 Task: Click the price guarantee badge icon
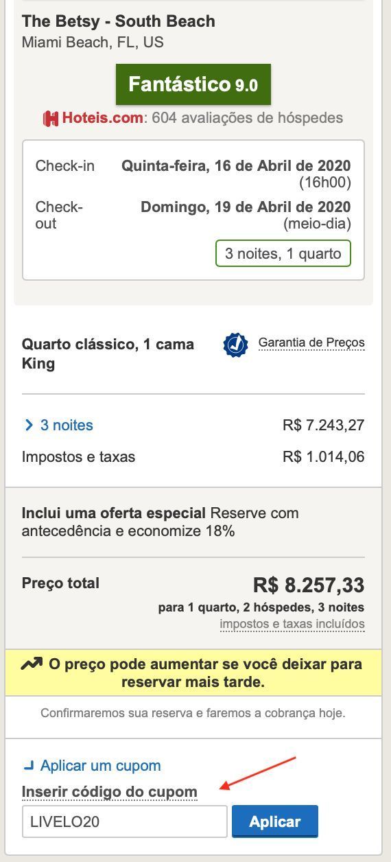[x=235, y=345]
